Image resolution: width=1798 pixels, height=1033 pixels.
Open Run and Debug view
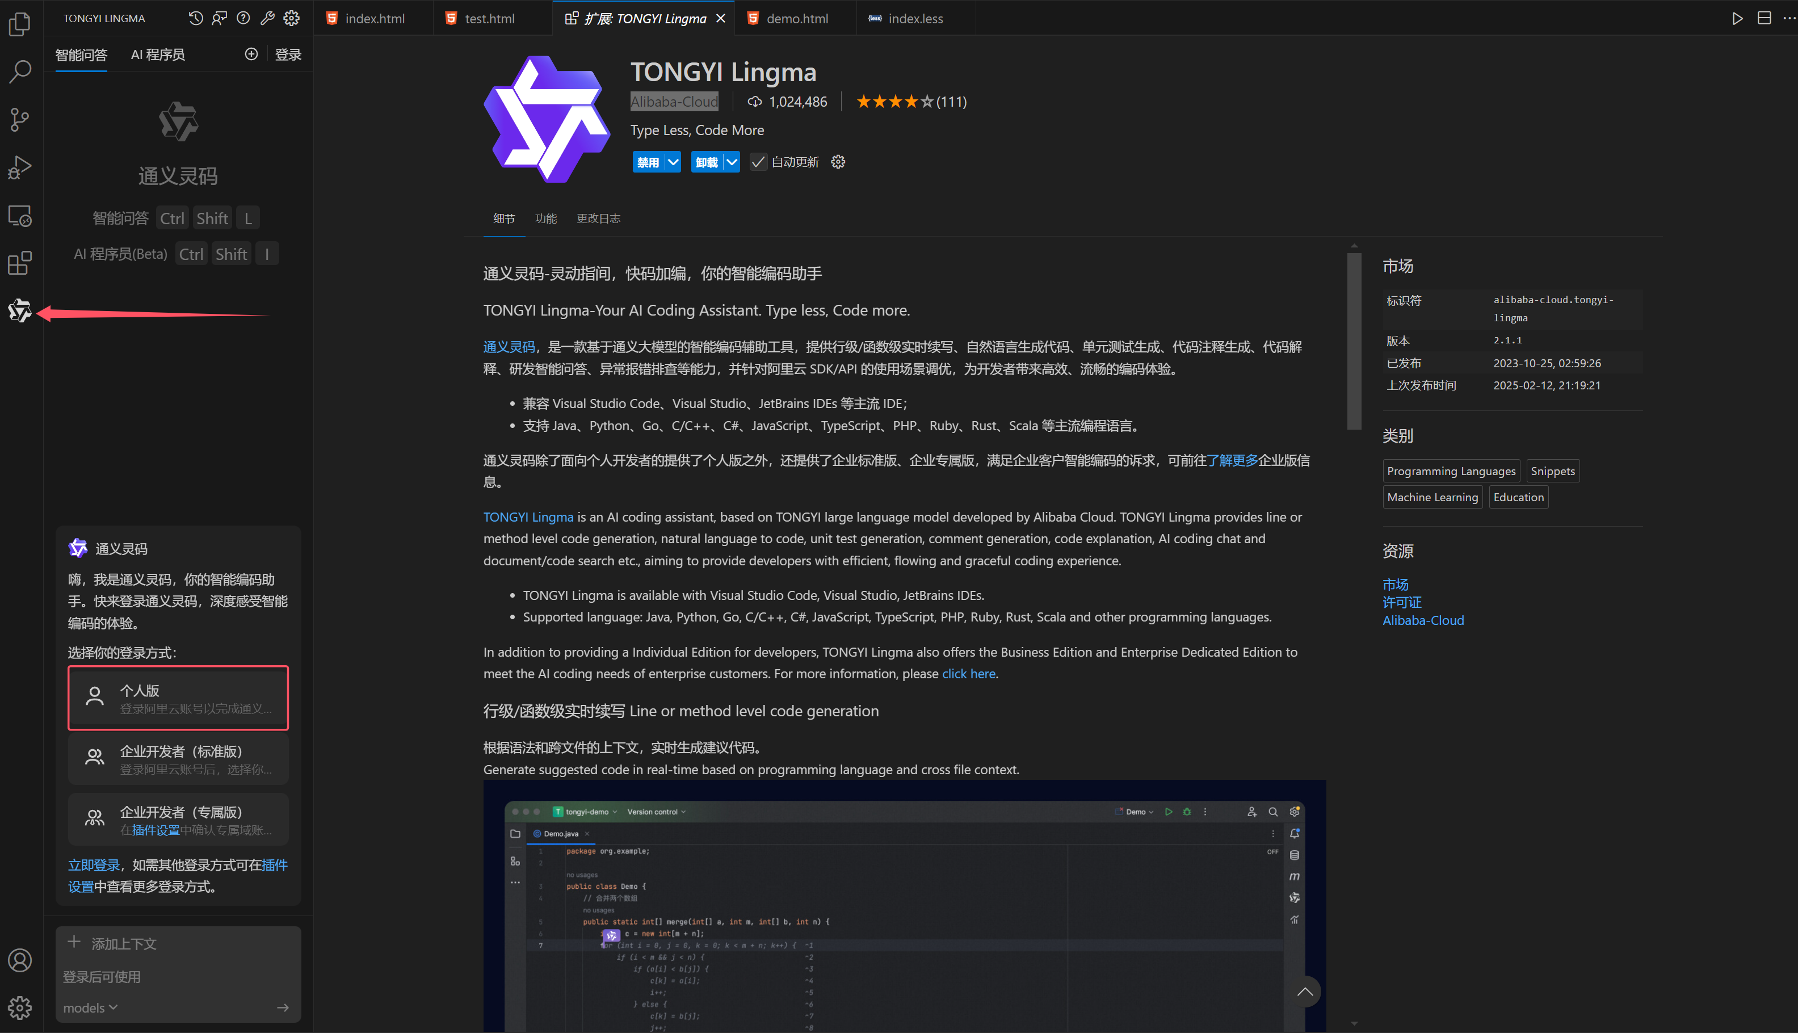[x=20, y=167]
